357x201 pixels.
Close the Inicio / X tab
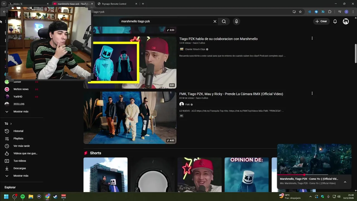[48, 4]
